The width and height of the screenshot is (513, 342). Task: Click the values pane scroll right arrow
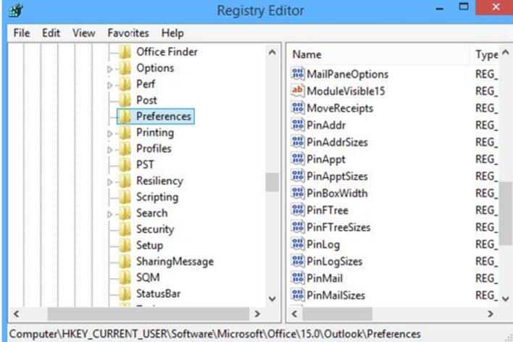[491, 314]
